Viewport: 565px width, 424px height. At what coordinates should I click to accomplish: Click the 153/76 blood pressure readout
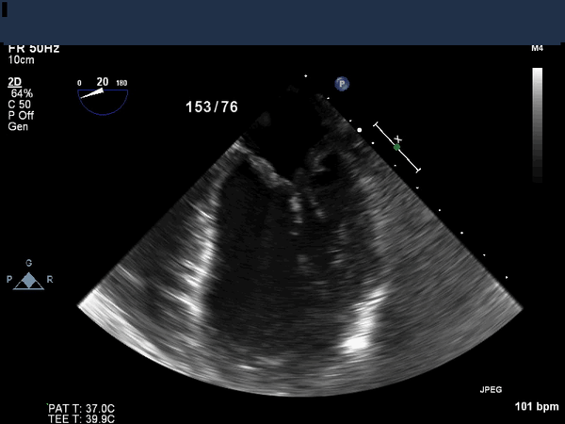(212, 107)
